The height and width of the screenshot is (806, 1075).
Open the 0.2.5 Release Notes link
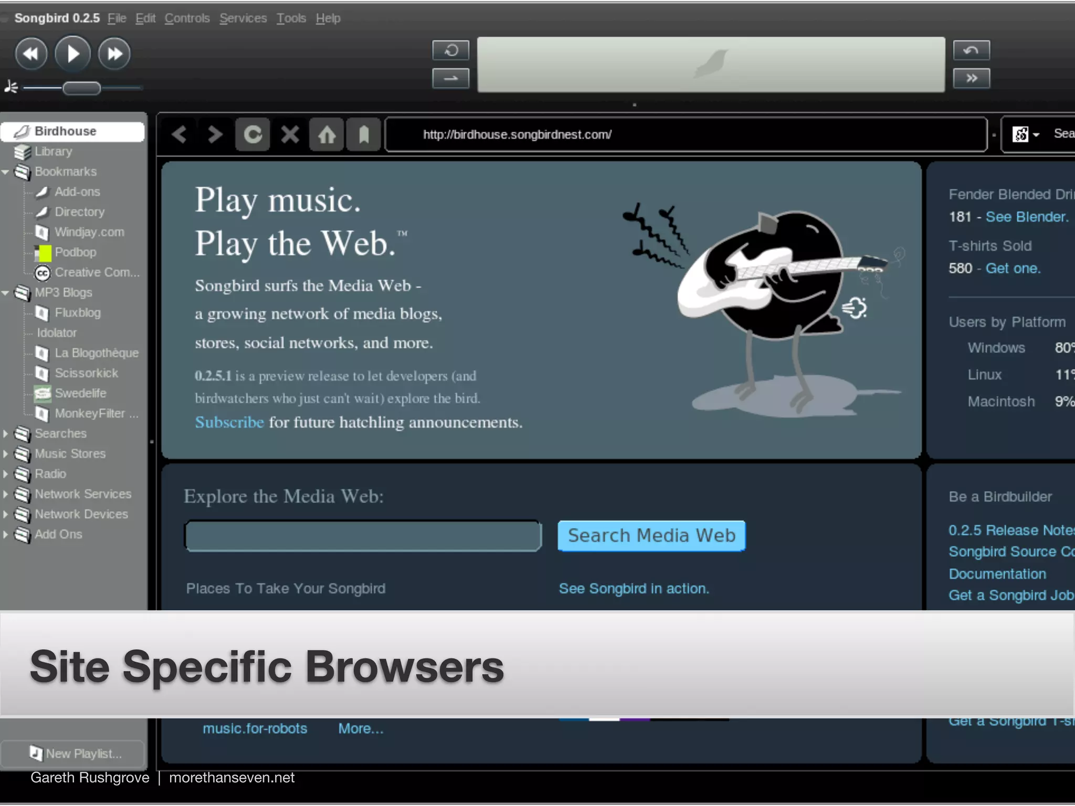coord(1011,531)
